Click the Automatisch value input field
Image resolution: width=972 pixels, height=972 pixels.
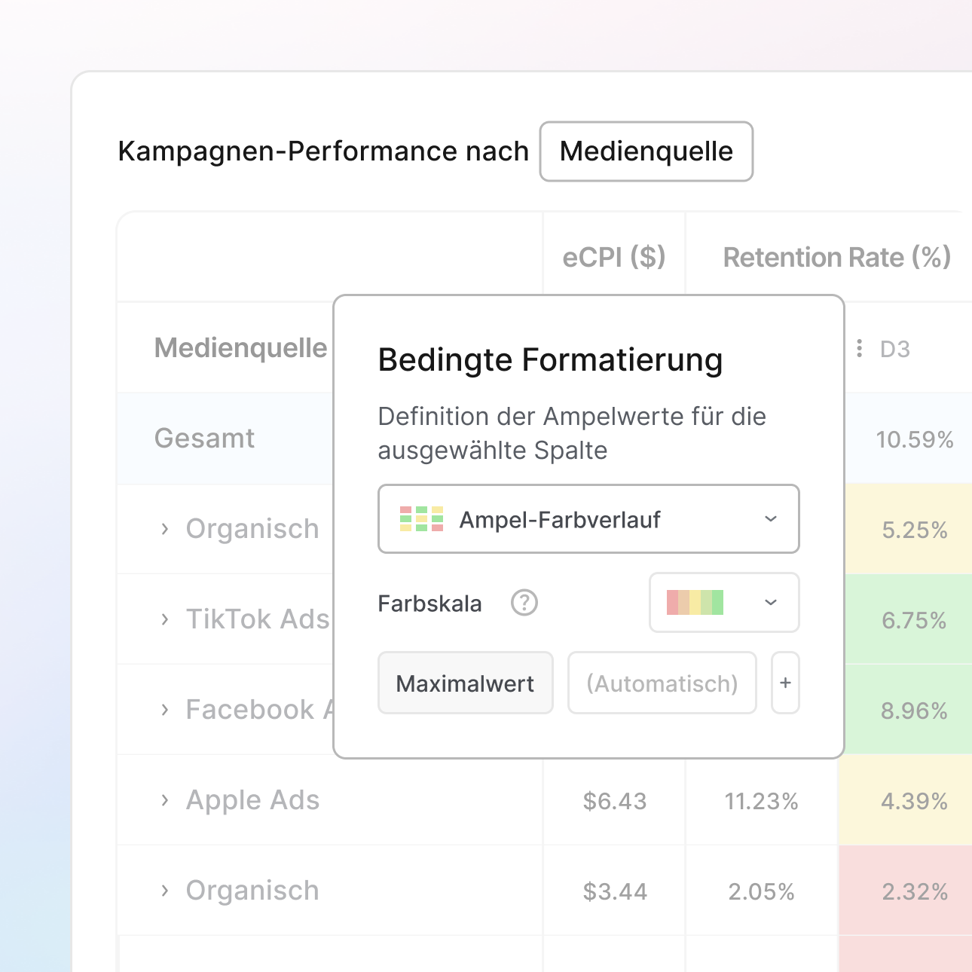click(x=662, y=683)
